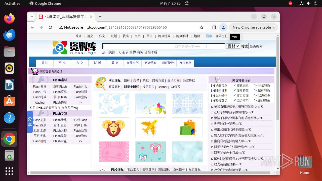The image size is (322, 181).
Task: Go back with the browser back arrow
Action: 32,27
